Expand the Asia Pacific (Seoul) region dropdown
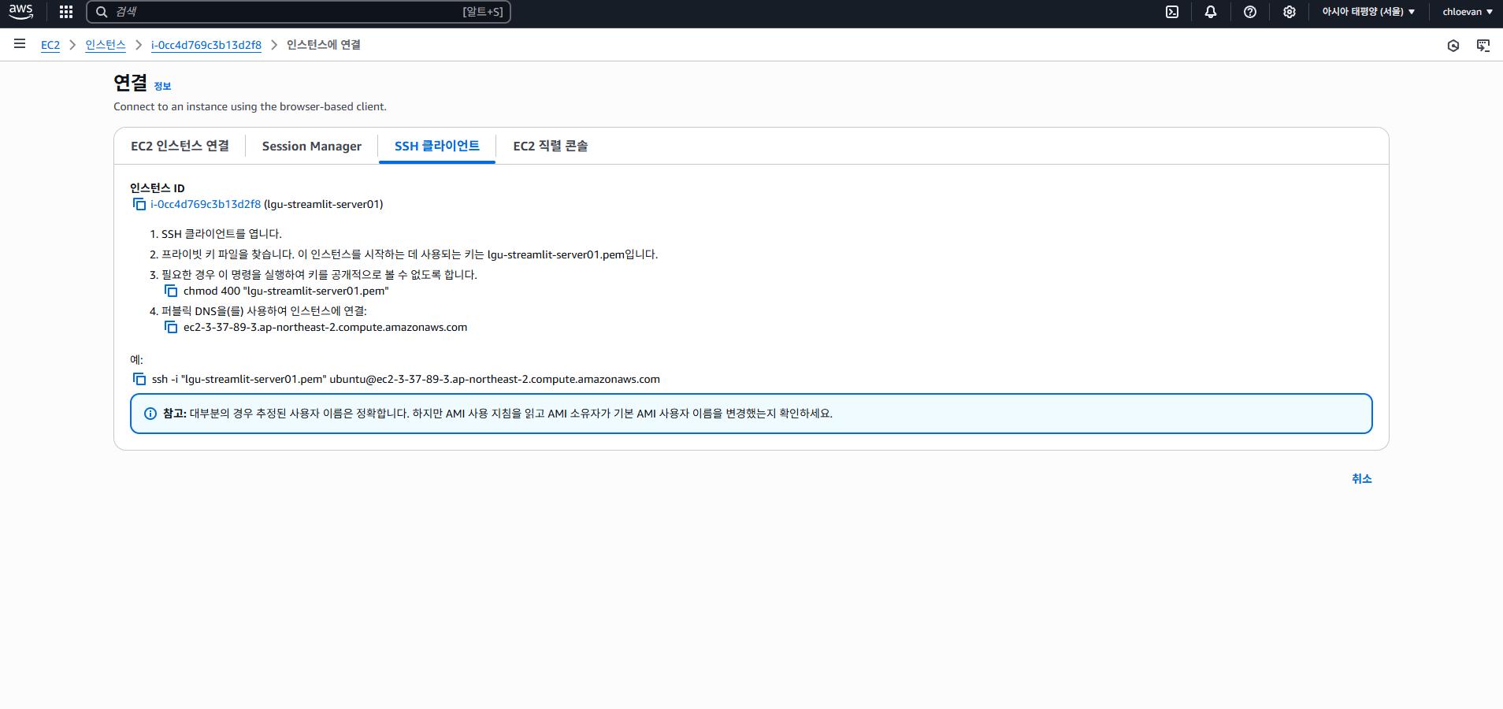Image resolution: width=1503 pixels, height=709 pixels. click(1368, 12)
